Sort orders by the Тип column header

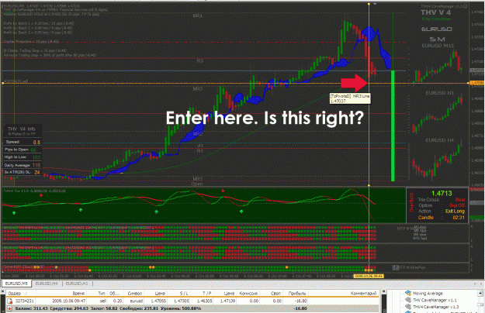point(97,294)
